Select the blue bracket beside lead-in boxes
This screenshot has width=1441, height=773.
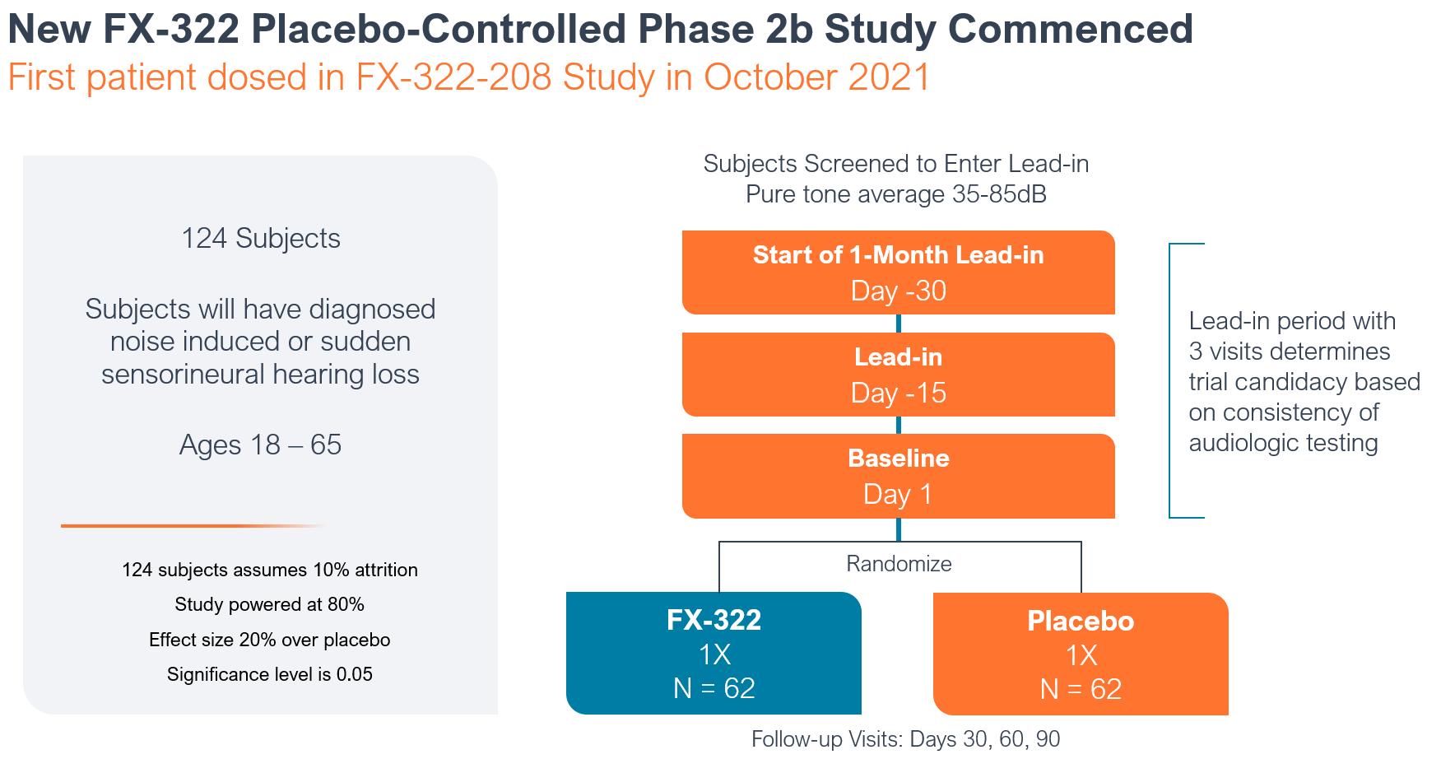click(x=1186, y=380)
